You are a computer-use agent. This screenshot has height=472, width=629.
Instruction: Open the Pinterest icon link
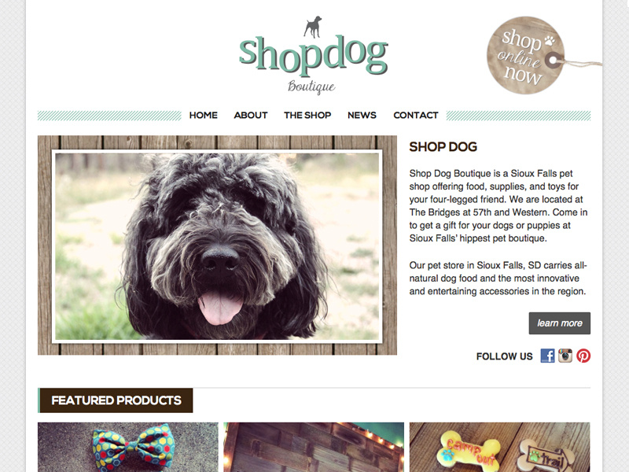pos(583,356)
